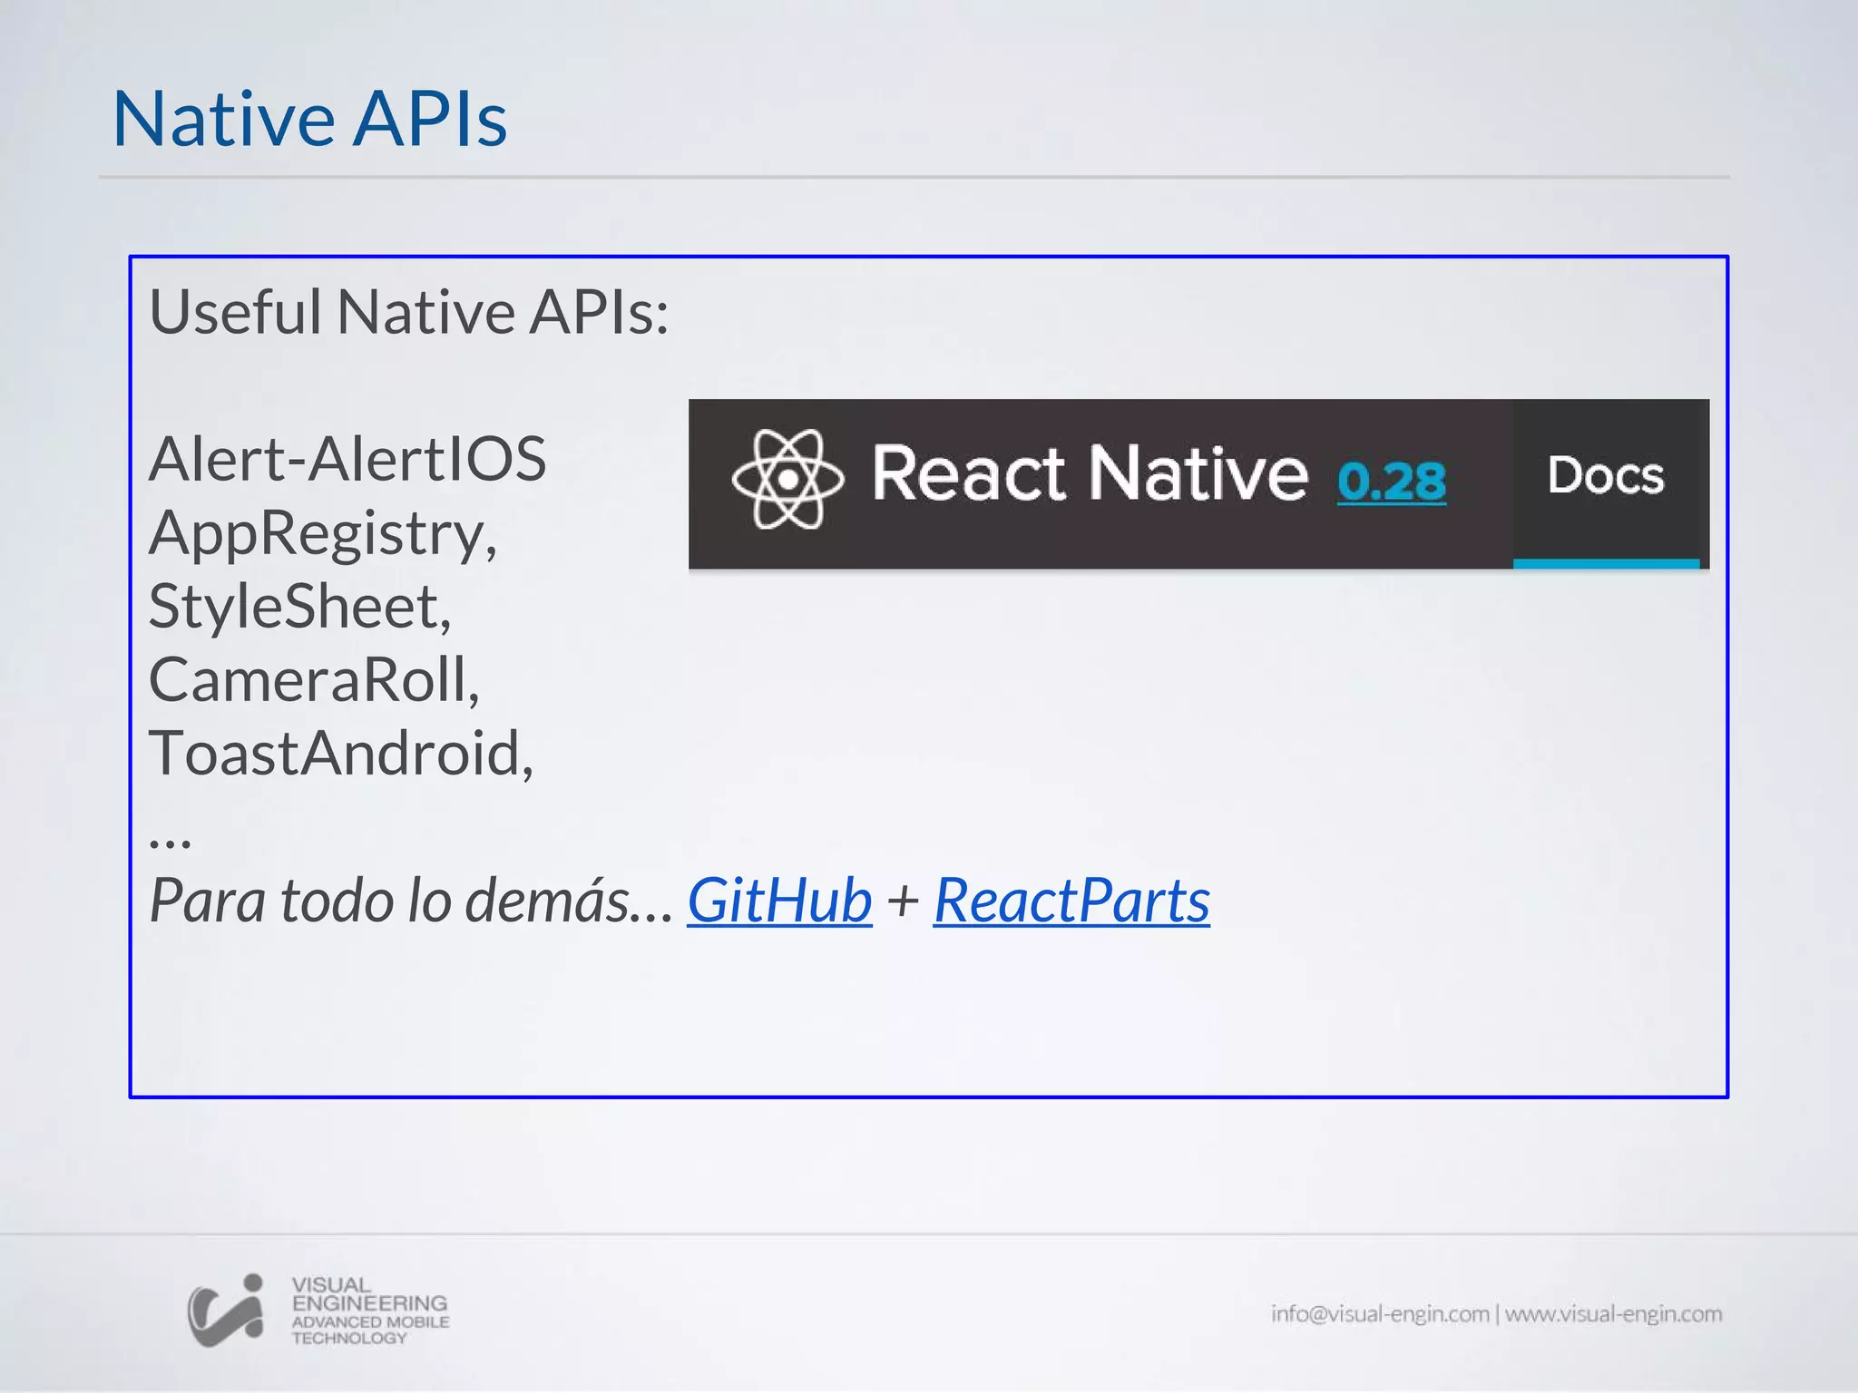The width and height of the screenshot is (1858, 1393).
Task: Click the www.visual-engin.com website text
Action: (x=1614, y=1313)
